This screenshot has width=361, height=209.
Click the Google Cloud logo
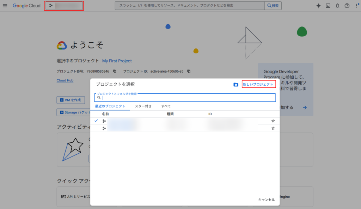click(26, 6)
